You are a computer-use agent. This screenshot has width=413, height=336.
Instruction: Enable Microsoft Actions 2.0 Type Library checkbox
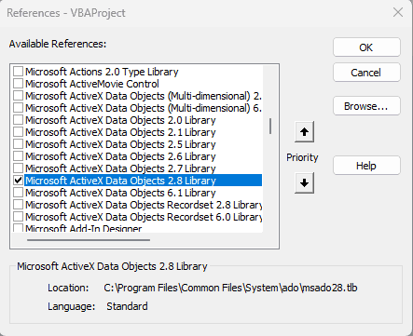pos(18,72)
